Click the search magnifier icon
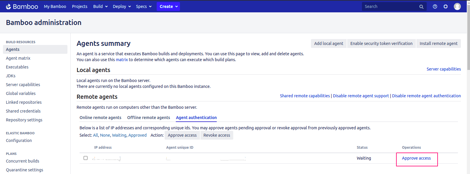Viewport: 470px width, 174px height. tap(421, 6)
